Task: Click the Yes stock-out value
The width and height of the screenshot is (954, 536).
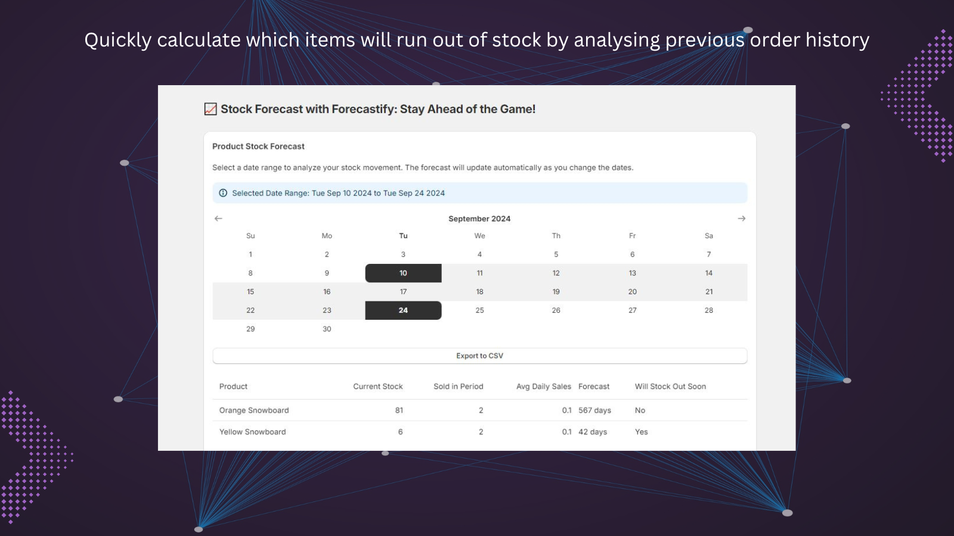Action: point(641,432)
